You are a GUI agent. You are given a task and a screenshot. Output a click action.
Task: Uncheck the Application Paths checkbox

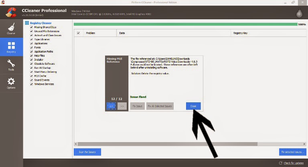click(31, 51)
